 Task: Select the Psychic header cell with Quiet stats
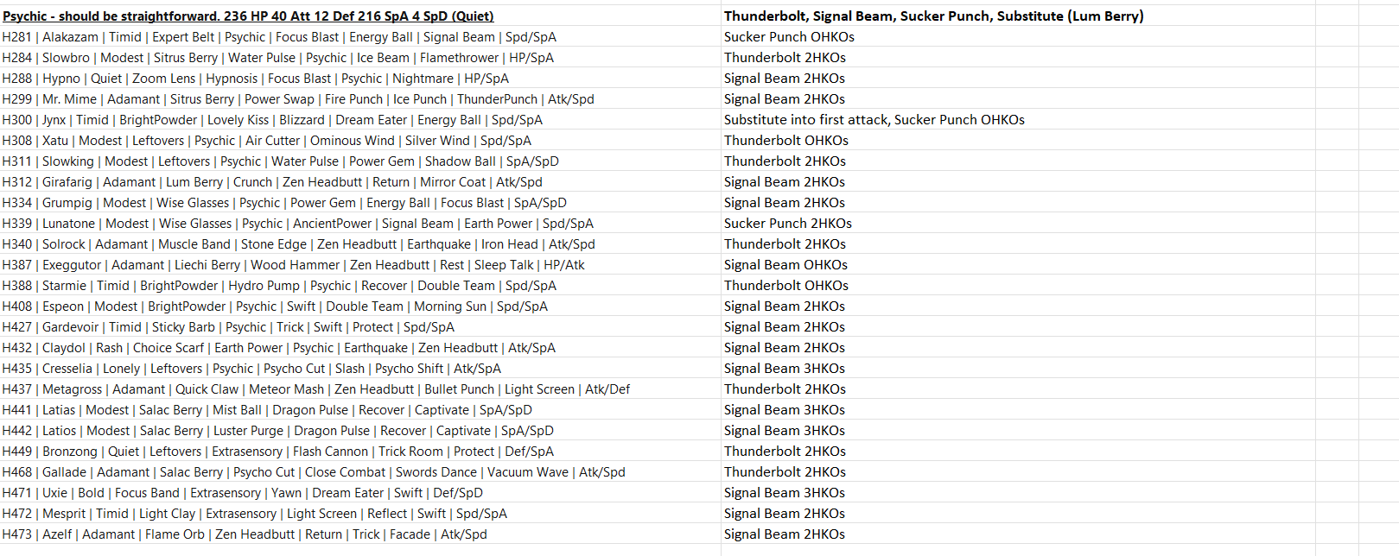[x=249, y=16]
